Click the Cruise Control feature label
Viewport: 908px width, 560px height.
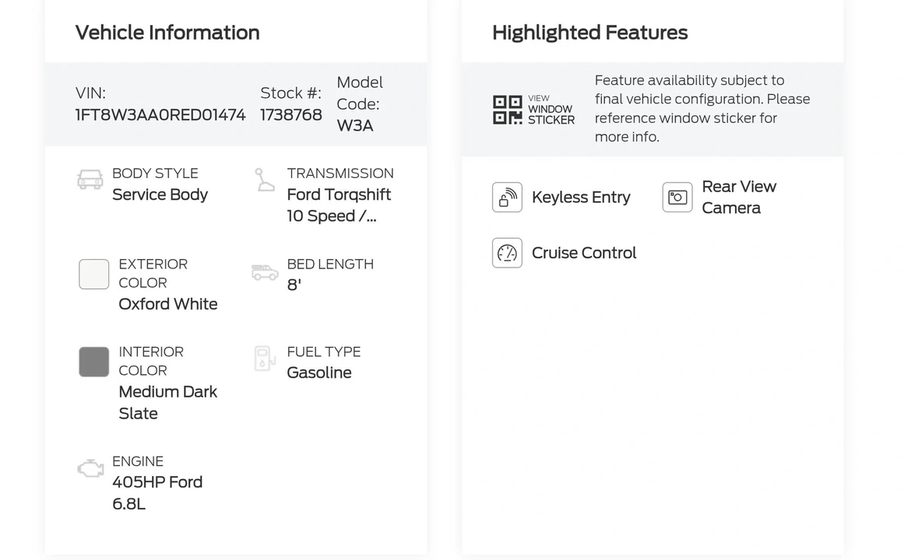coord(584,253)
